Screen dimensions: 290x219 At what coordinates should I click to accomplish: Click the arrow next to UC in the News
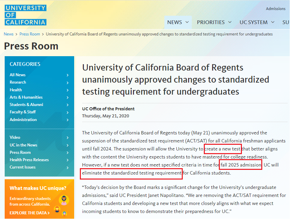pyautogui.click(x=67, y=145)
